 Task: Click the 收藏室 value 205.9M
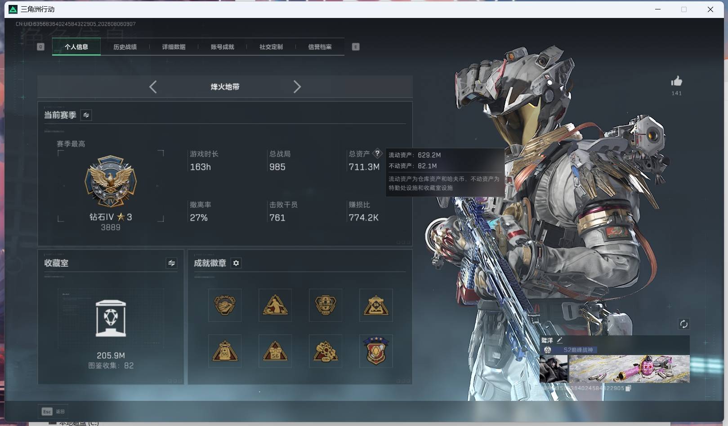(111, 356)
